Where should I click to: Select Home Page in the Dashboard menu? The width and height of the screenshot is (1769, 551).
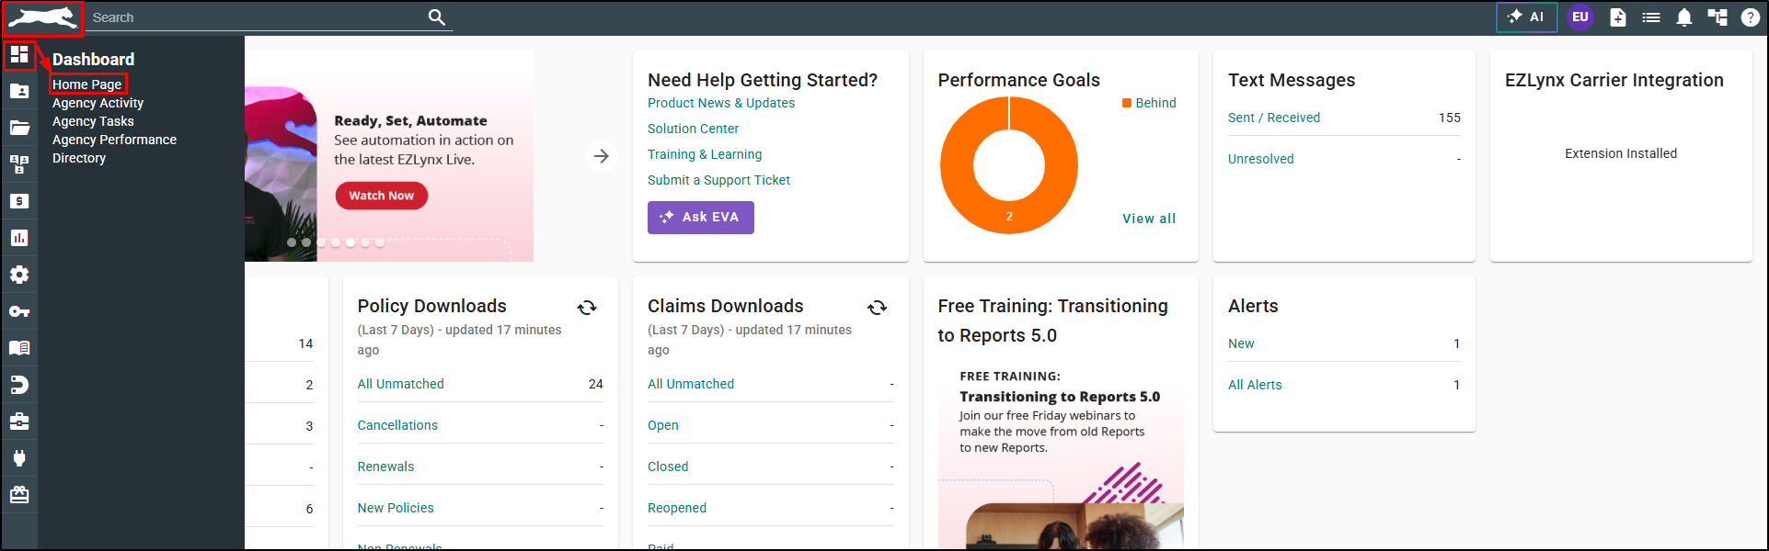click(87, 84)
